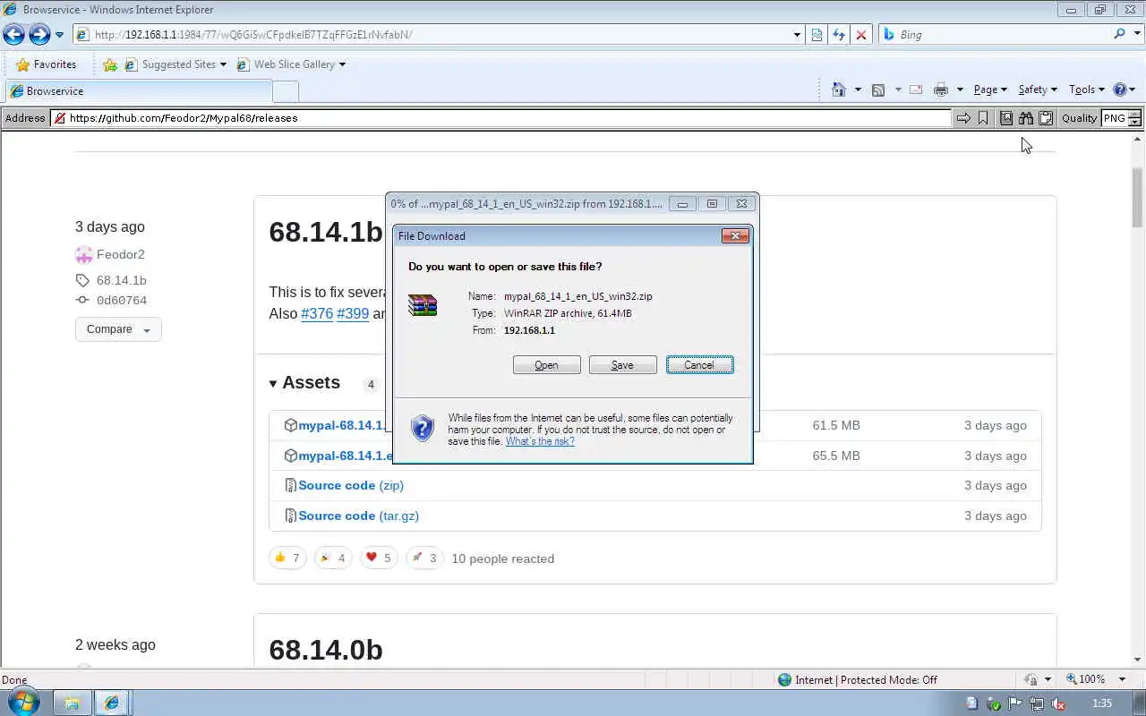Expand the IE address bar history dropdown
The image size is (1146, 716).
797,35
